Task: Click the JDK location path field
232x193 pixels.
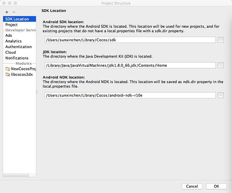Action: click(130, 65)
